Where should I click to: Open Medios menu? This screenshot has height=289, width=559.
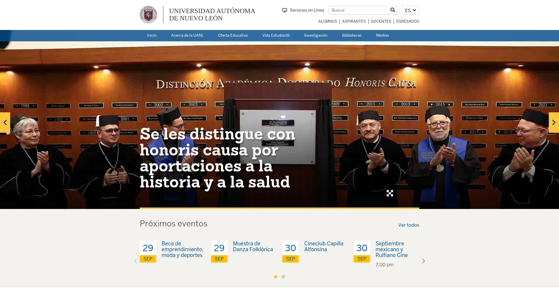coord(383,36)
